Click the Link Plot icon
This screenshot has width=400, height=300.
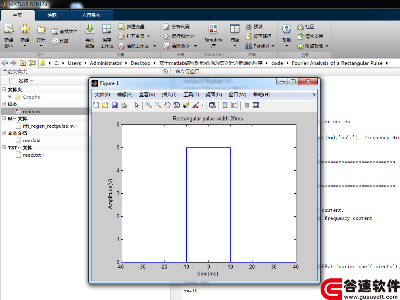pyautogui.click(x=212, y=105)
